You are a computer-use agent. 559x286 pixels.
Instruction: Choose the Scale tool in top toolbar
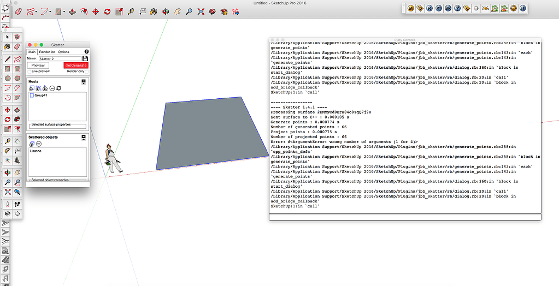pos(119,12)
